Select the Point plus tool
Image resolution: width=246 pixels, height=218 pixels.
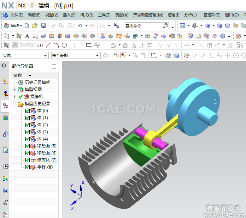pyautogui.click(x=105, y=45)
